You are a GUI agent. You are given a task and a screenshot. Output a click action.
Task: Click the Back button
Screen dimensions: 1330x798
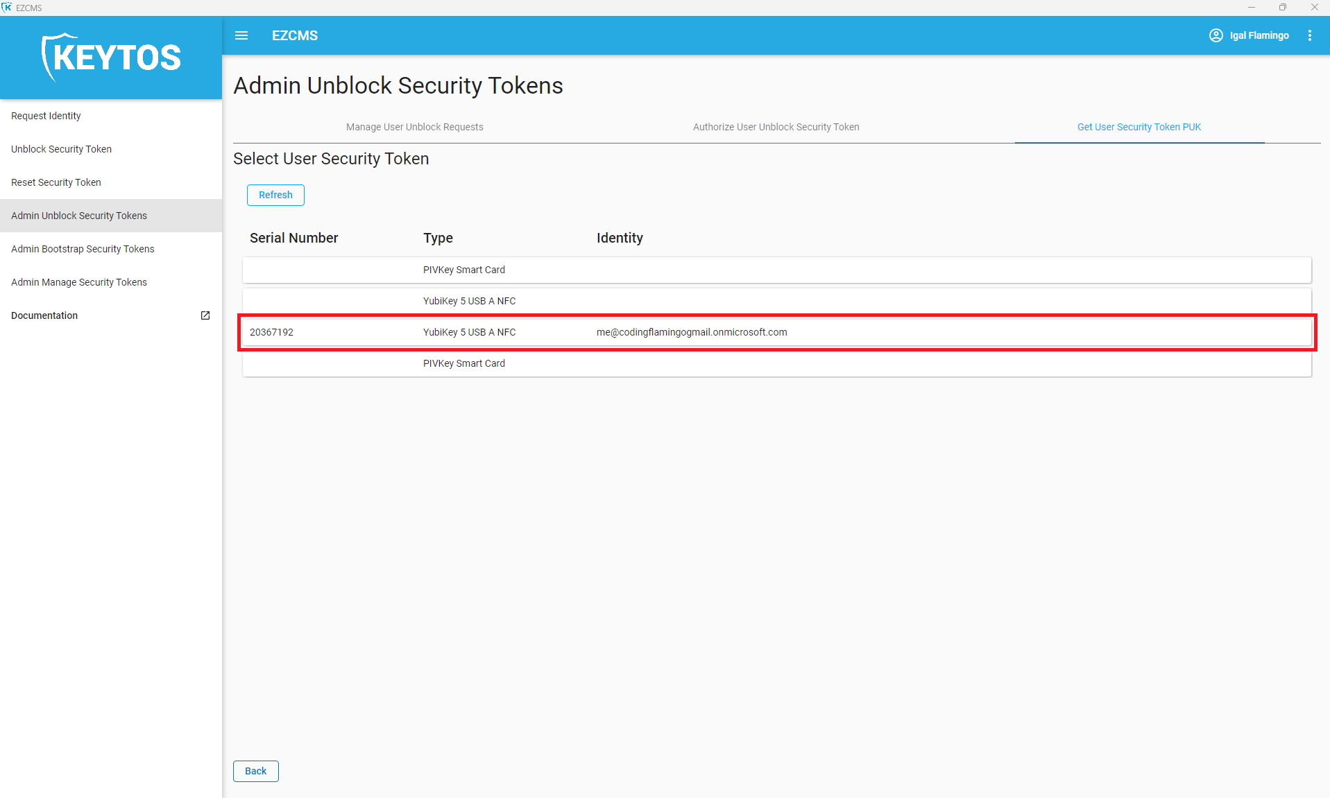(255, 771)
